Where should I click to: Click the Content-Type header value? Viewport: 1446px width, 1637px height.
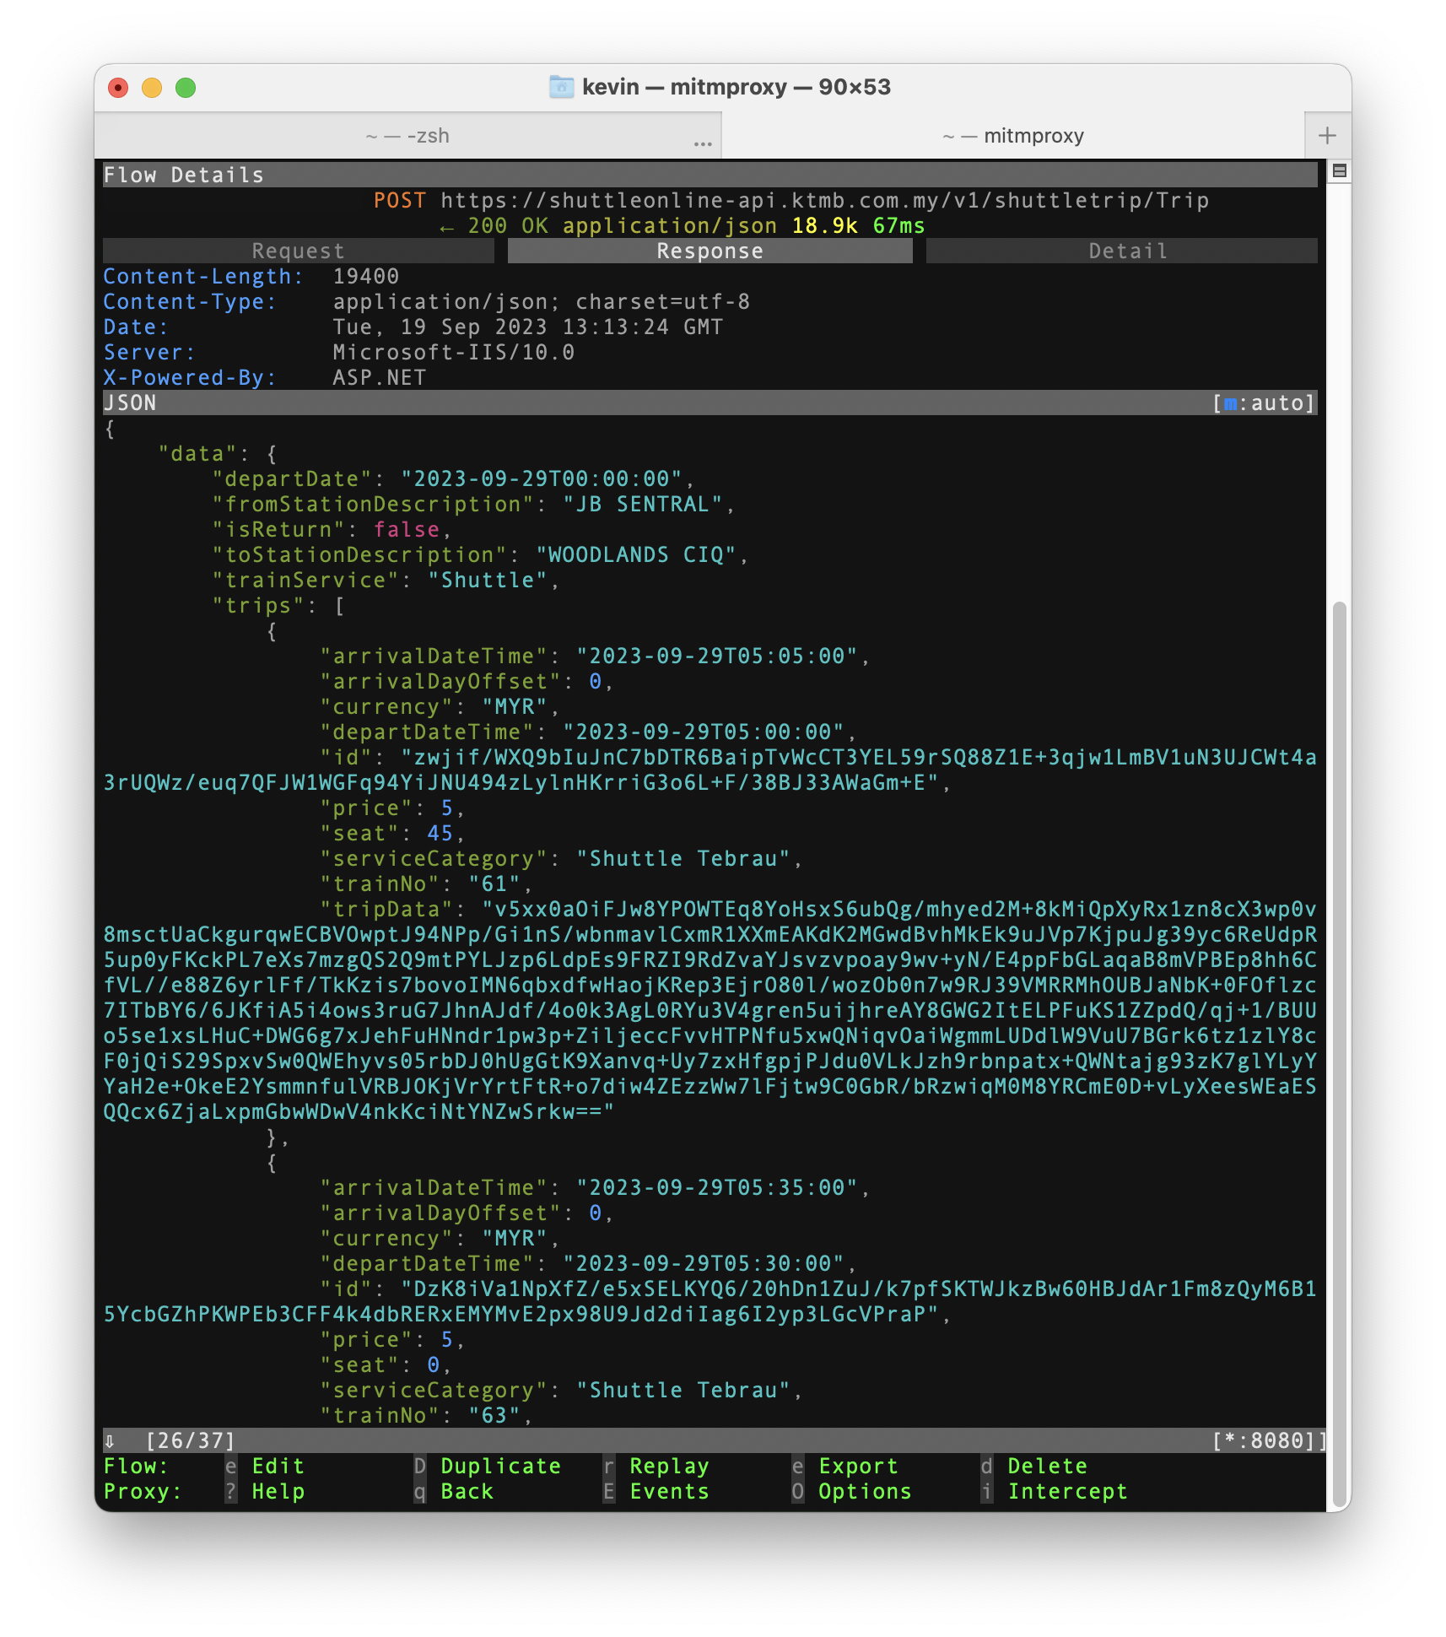[541, 301]
